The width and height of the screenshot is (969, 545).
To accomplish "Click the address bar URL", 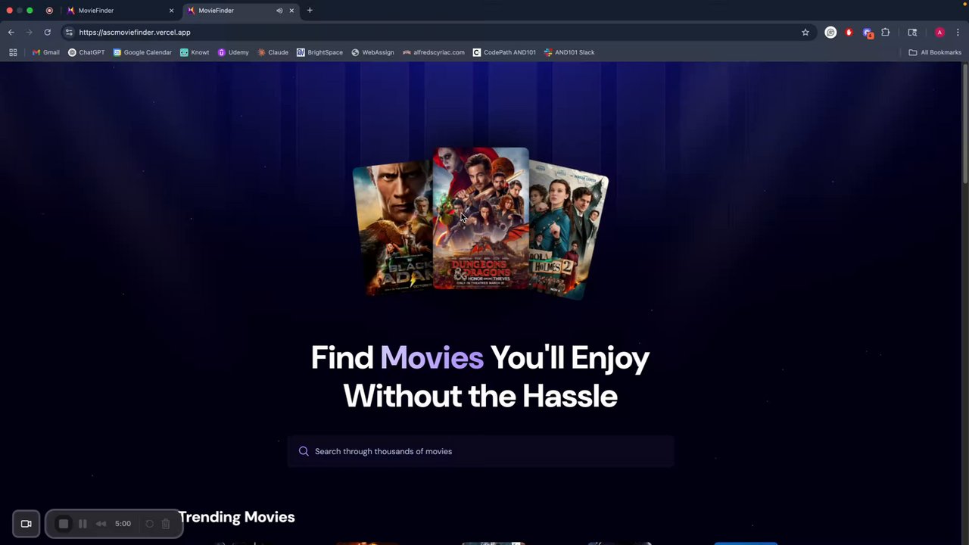I will pos(135,33).
